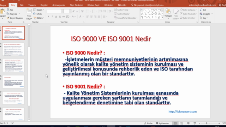This screenshot has height=127, width=226.
Task: Switch to the Slayt Gösterisi tab
Action: pyautogui.click(x=76, y=5)
